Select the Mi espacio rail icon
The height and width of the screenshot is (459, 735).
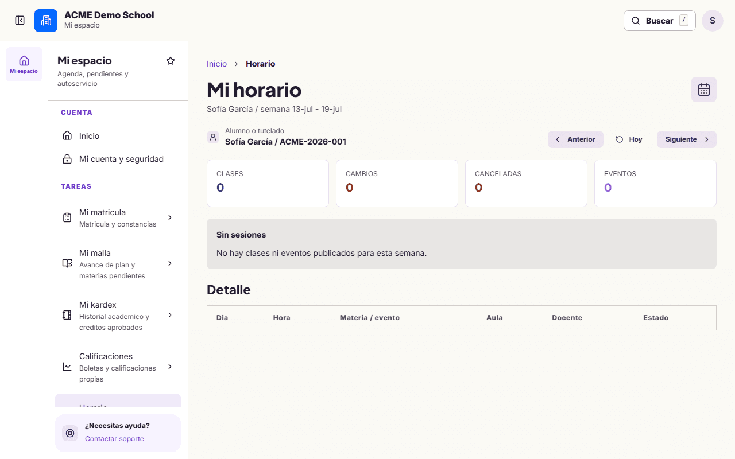tap(24, 64)
